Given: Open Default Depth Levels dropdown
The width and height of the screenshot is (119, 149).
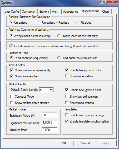Looking at the screenshot, I should point(51,90).
